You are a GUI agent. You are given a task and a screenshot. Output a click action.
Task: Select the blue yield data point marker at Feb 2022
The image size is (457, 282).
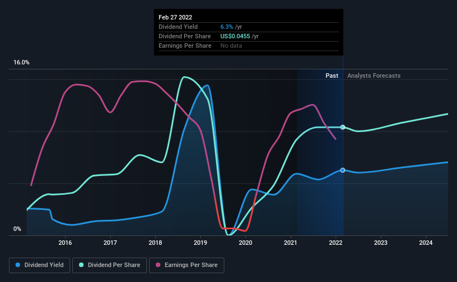(343, 170)
